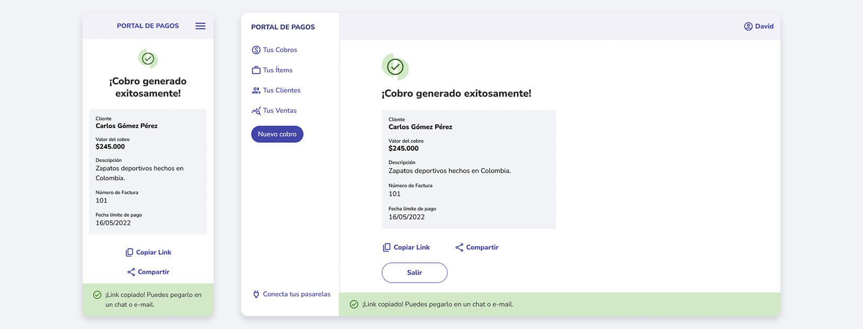
Task: Click the share icon in mobile view
Action: point(131,272)
